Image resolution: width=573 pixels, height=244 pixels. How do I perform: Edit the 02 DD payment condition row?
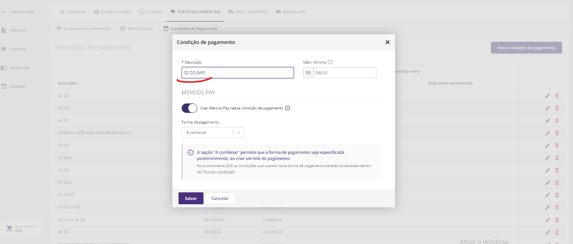click(547, 96)
